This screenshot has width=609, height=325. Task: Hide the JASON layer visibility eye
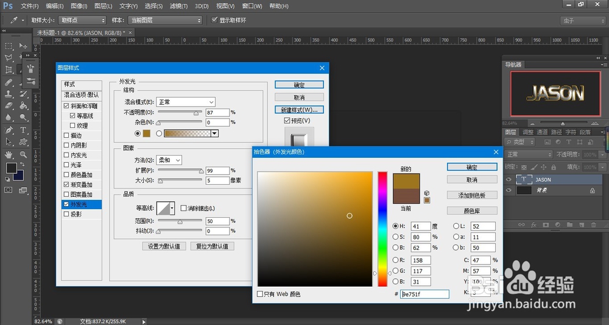tap(509, 180)
